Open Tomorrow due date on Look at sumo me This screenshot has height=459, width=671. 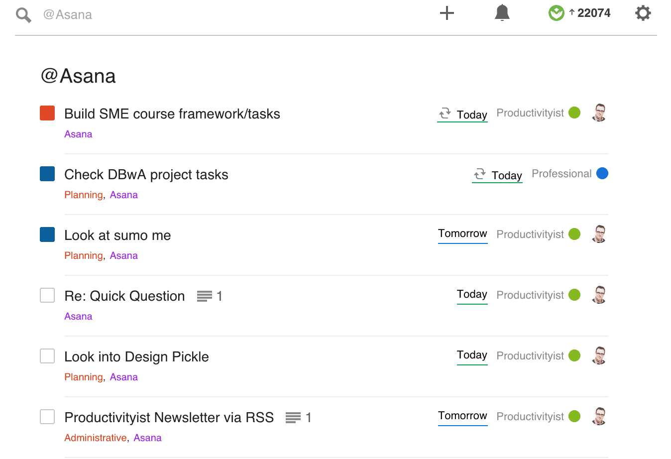(x=462, y=233)
